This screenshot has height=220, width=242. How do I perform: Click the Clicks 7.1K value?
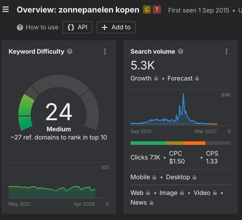tap(146, 157)
